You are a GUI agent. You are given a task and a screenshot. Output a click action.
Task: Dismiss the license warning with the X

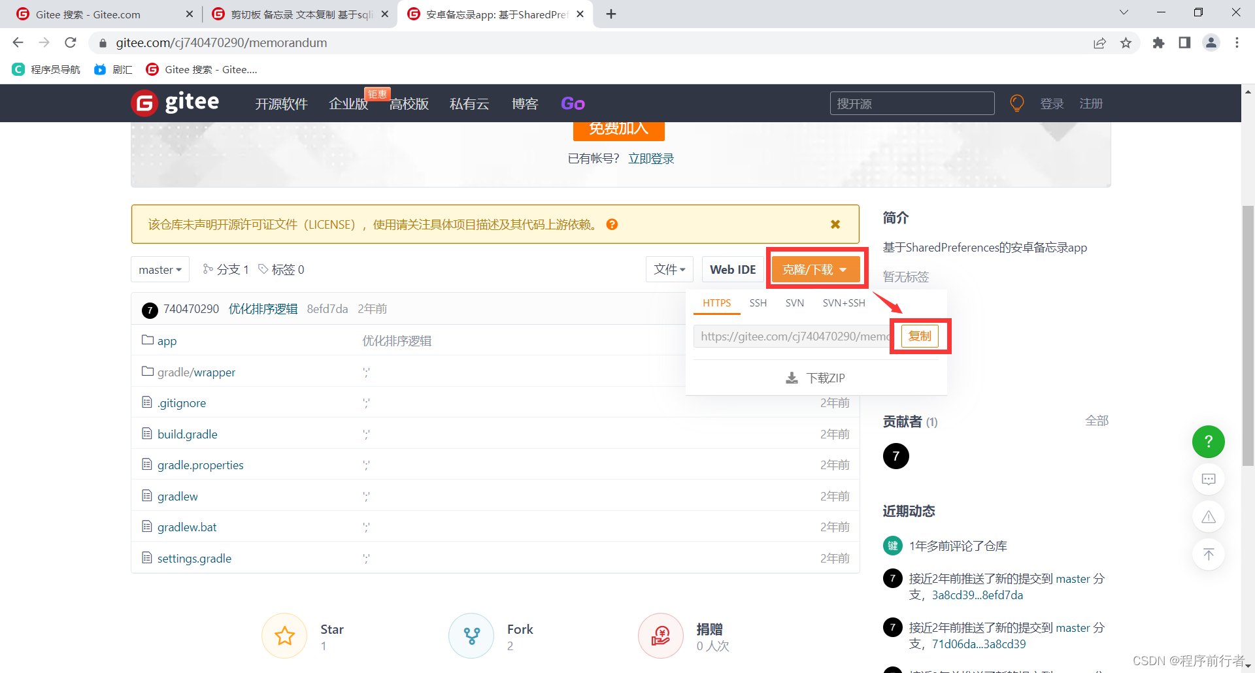tap(835, 224)
